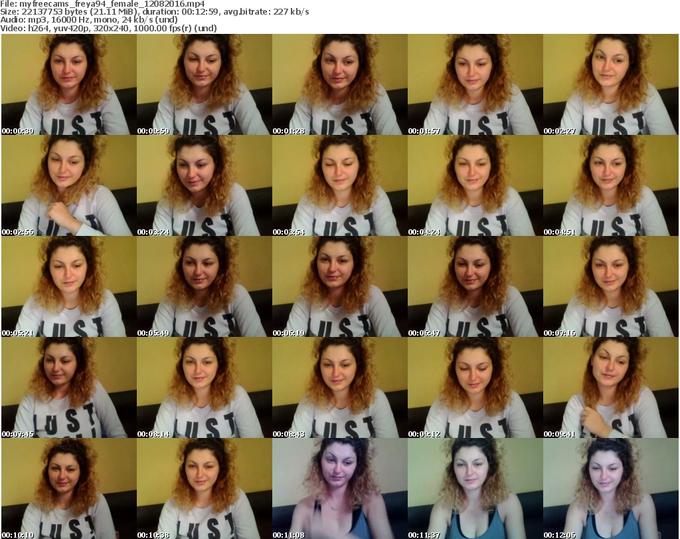Screen dimensions: 680x539
Task: Open the thumbnail frame at 00:02:56
Action: [x=69, y=185]
